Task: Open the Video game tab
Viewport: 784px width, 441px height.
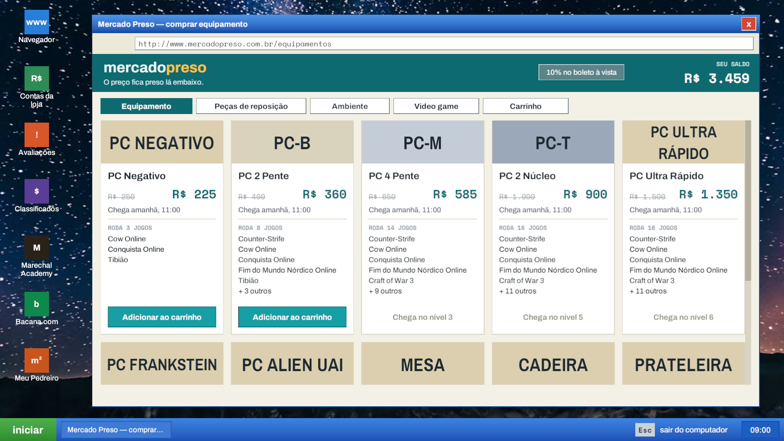Action: click(x=436, y=106)
